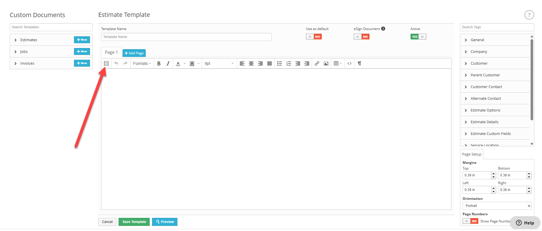Expand the Estimate Options tags section

(x=495, y=110)
